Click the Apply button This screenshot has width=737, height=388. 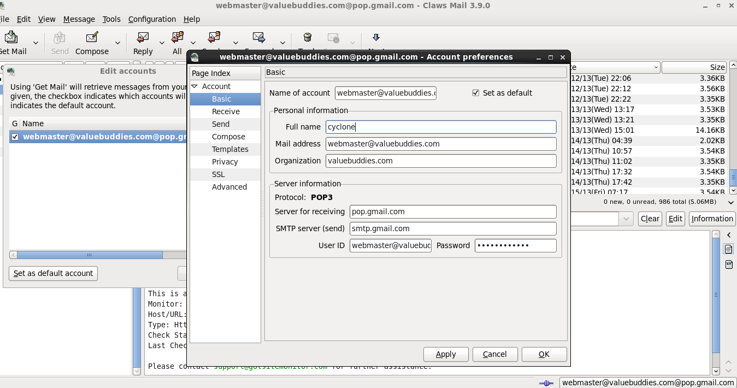point(446,354)
